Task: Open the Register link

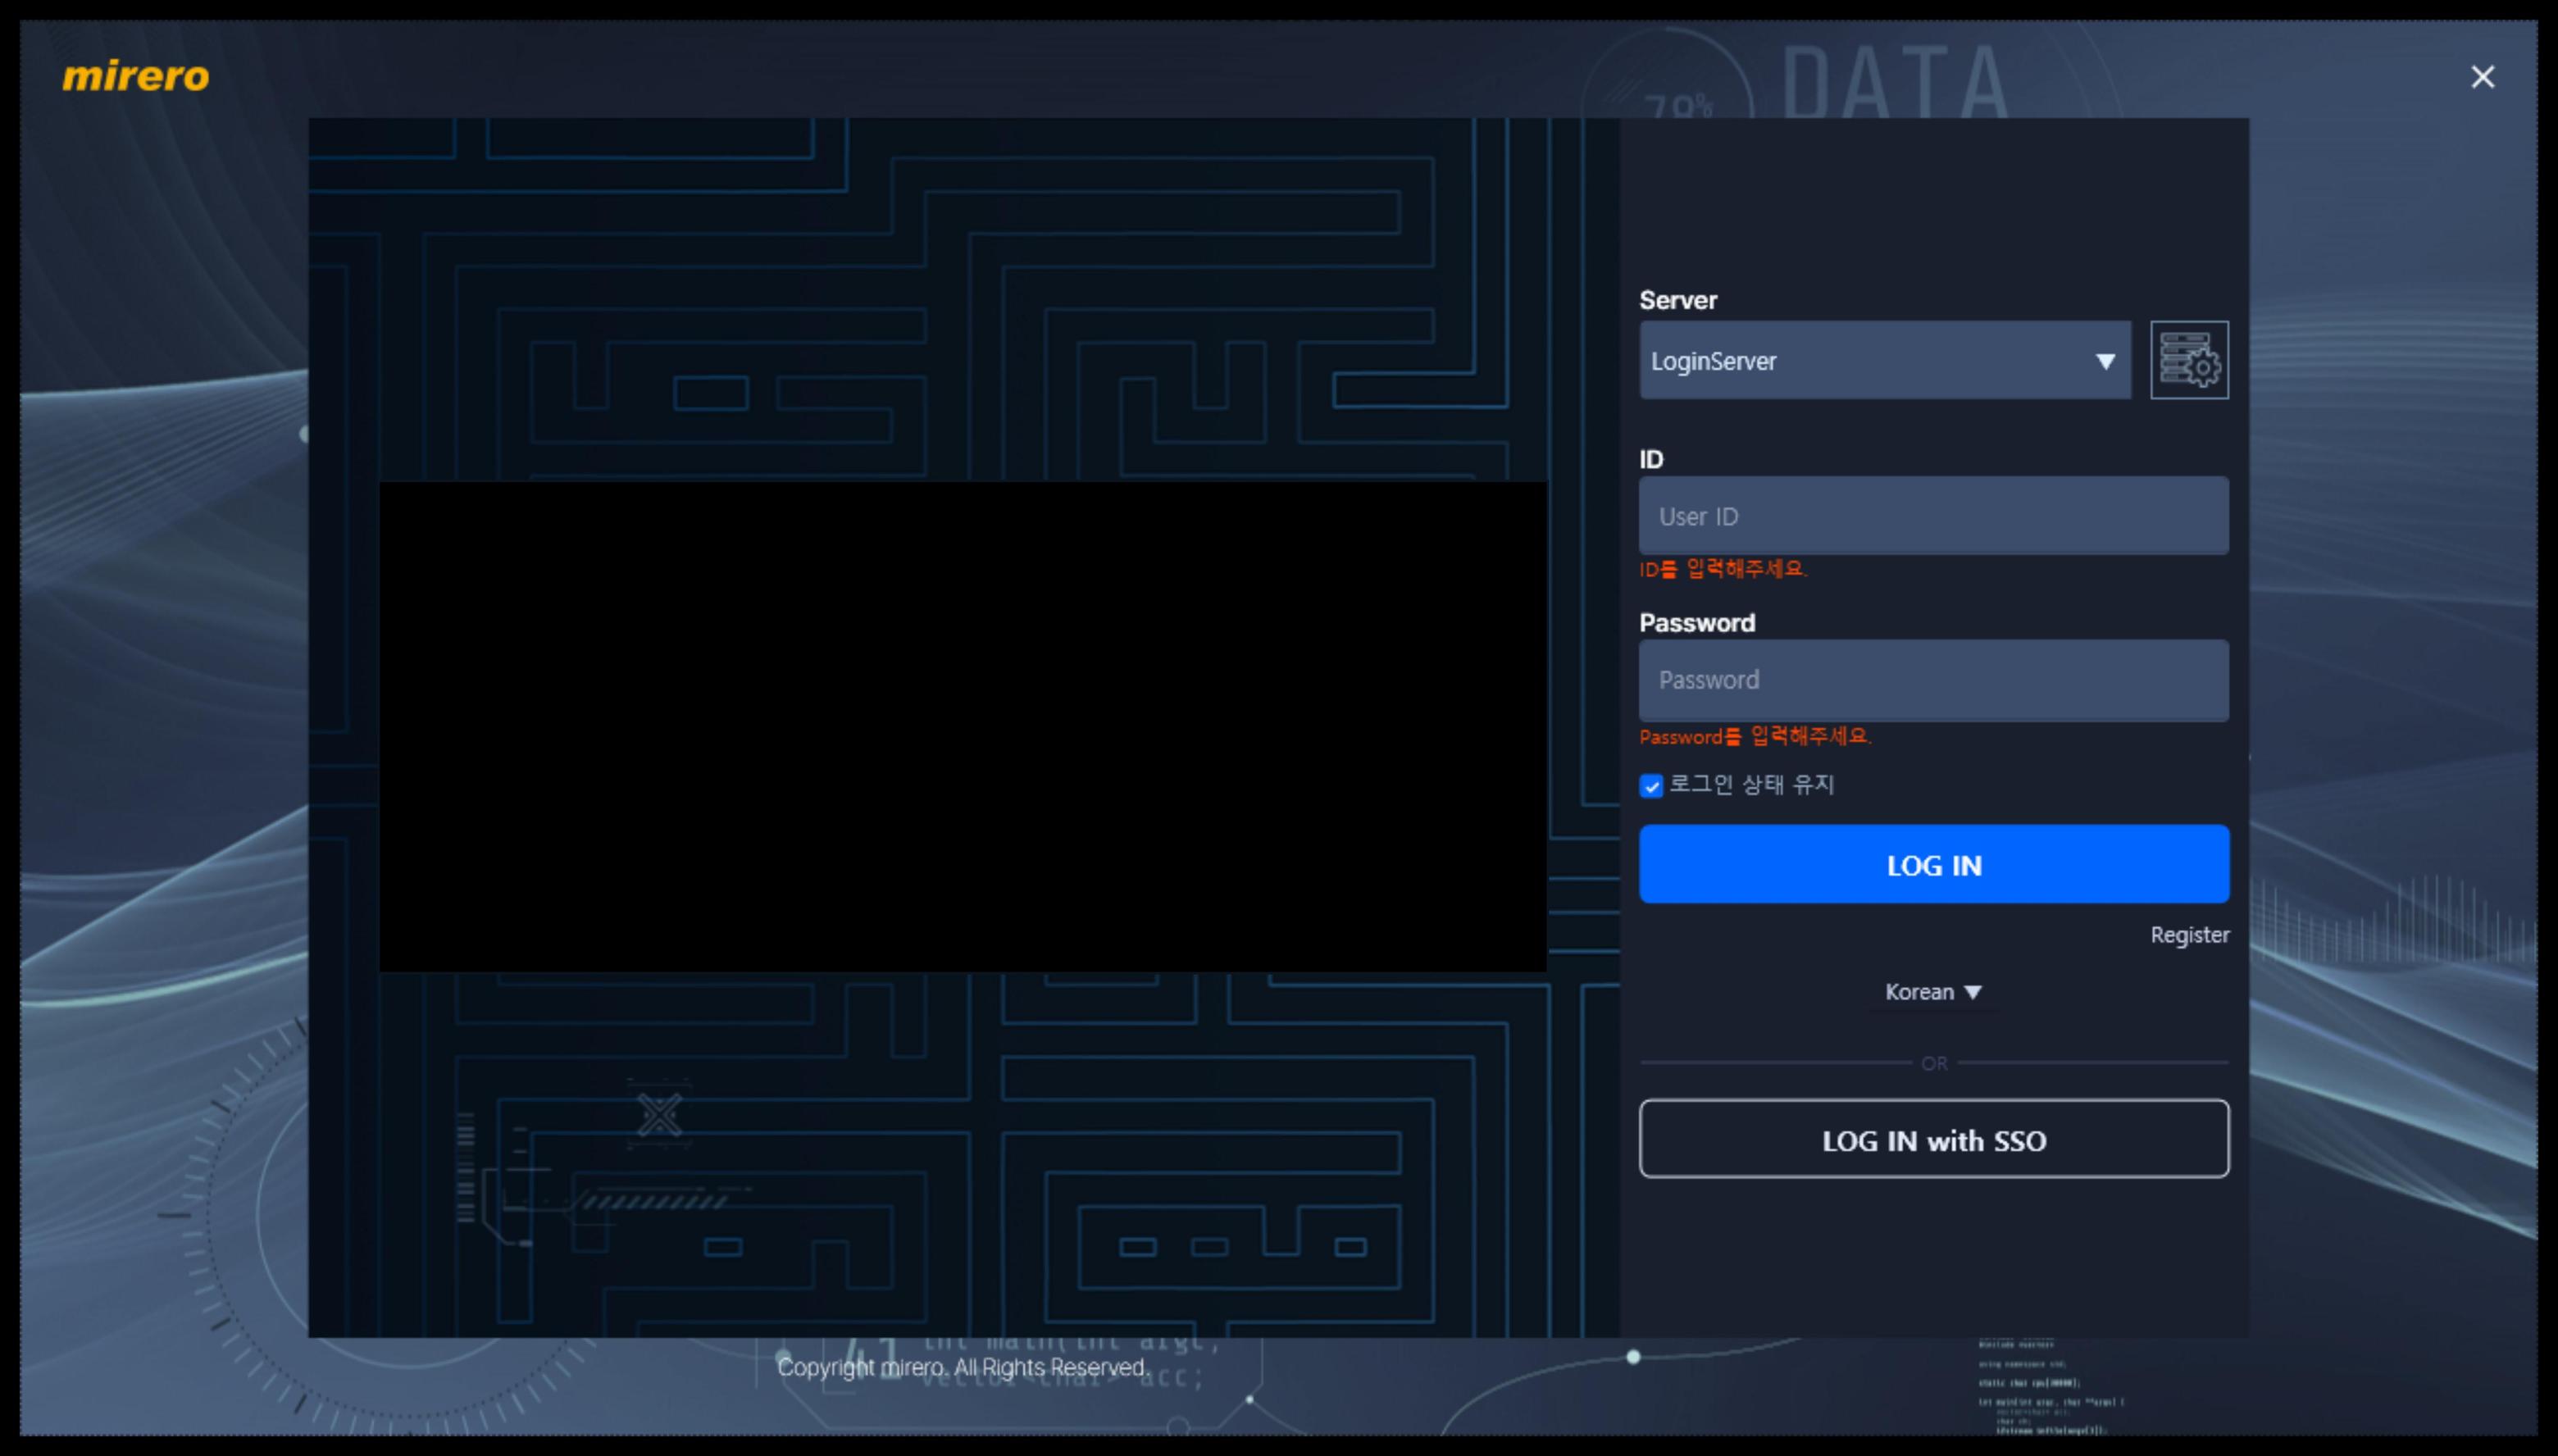Action: tap(2188, 934)
